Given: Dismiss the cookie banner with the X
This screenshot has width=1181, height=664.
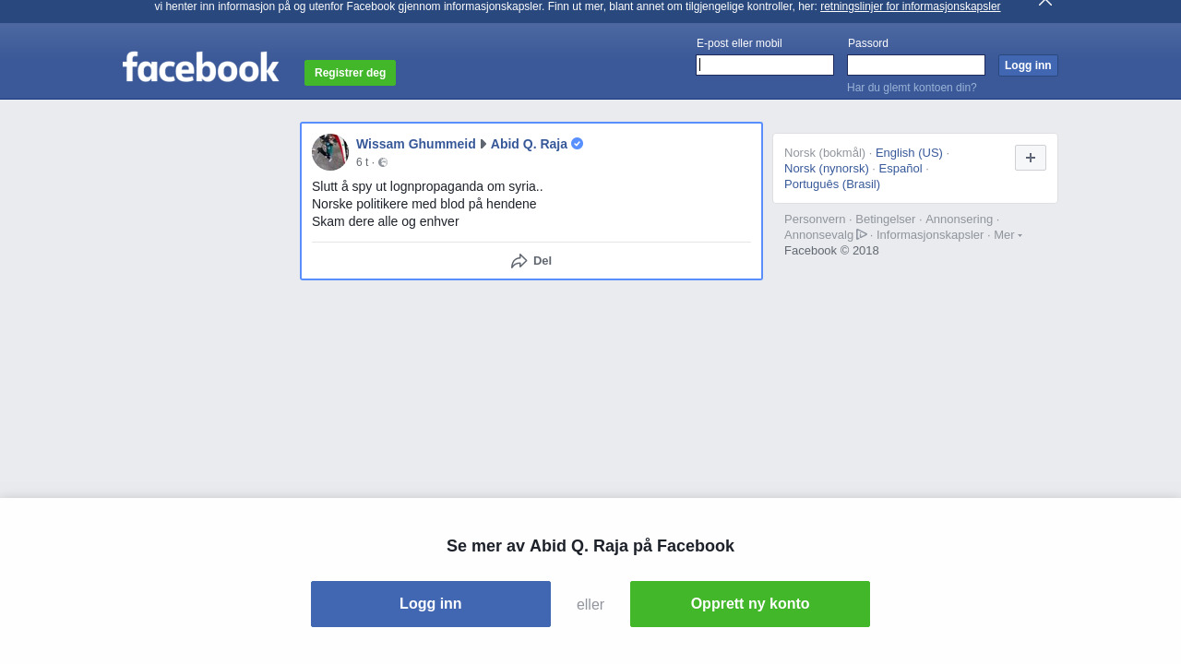Looking at the screenshot, I should click(x=1045, y=3).
